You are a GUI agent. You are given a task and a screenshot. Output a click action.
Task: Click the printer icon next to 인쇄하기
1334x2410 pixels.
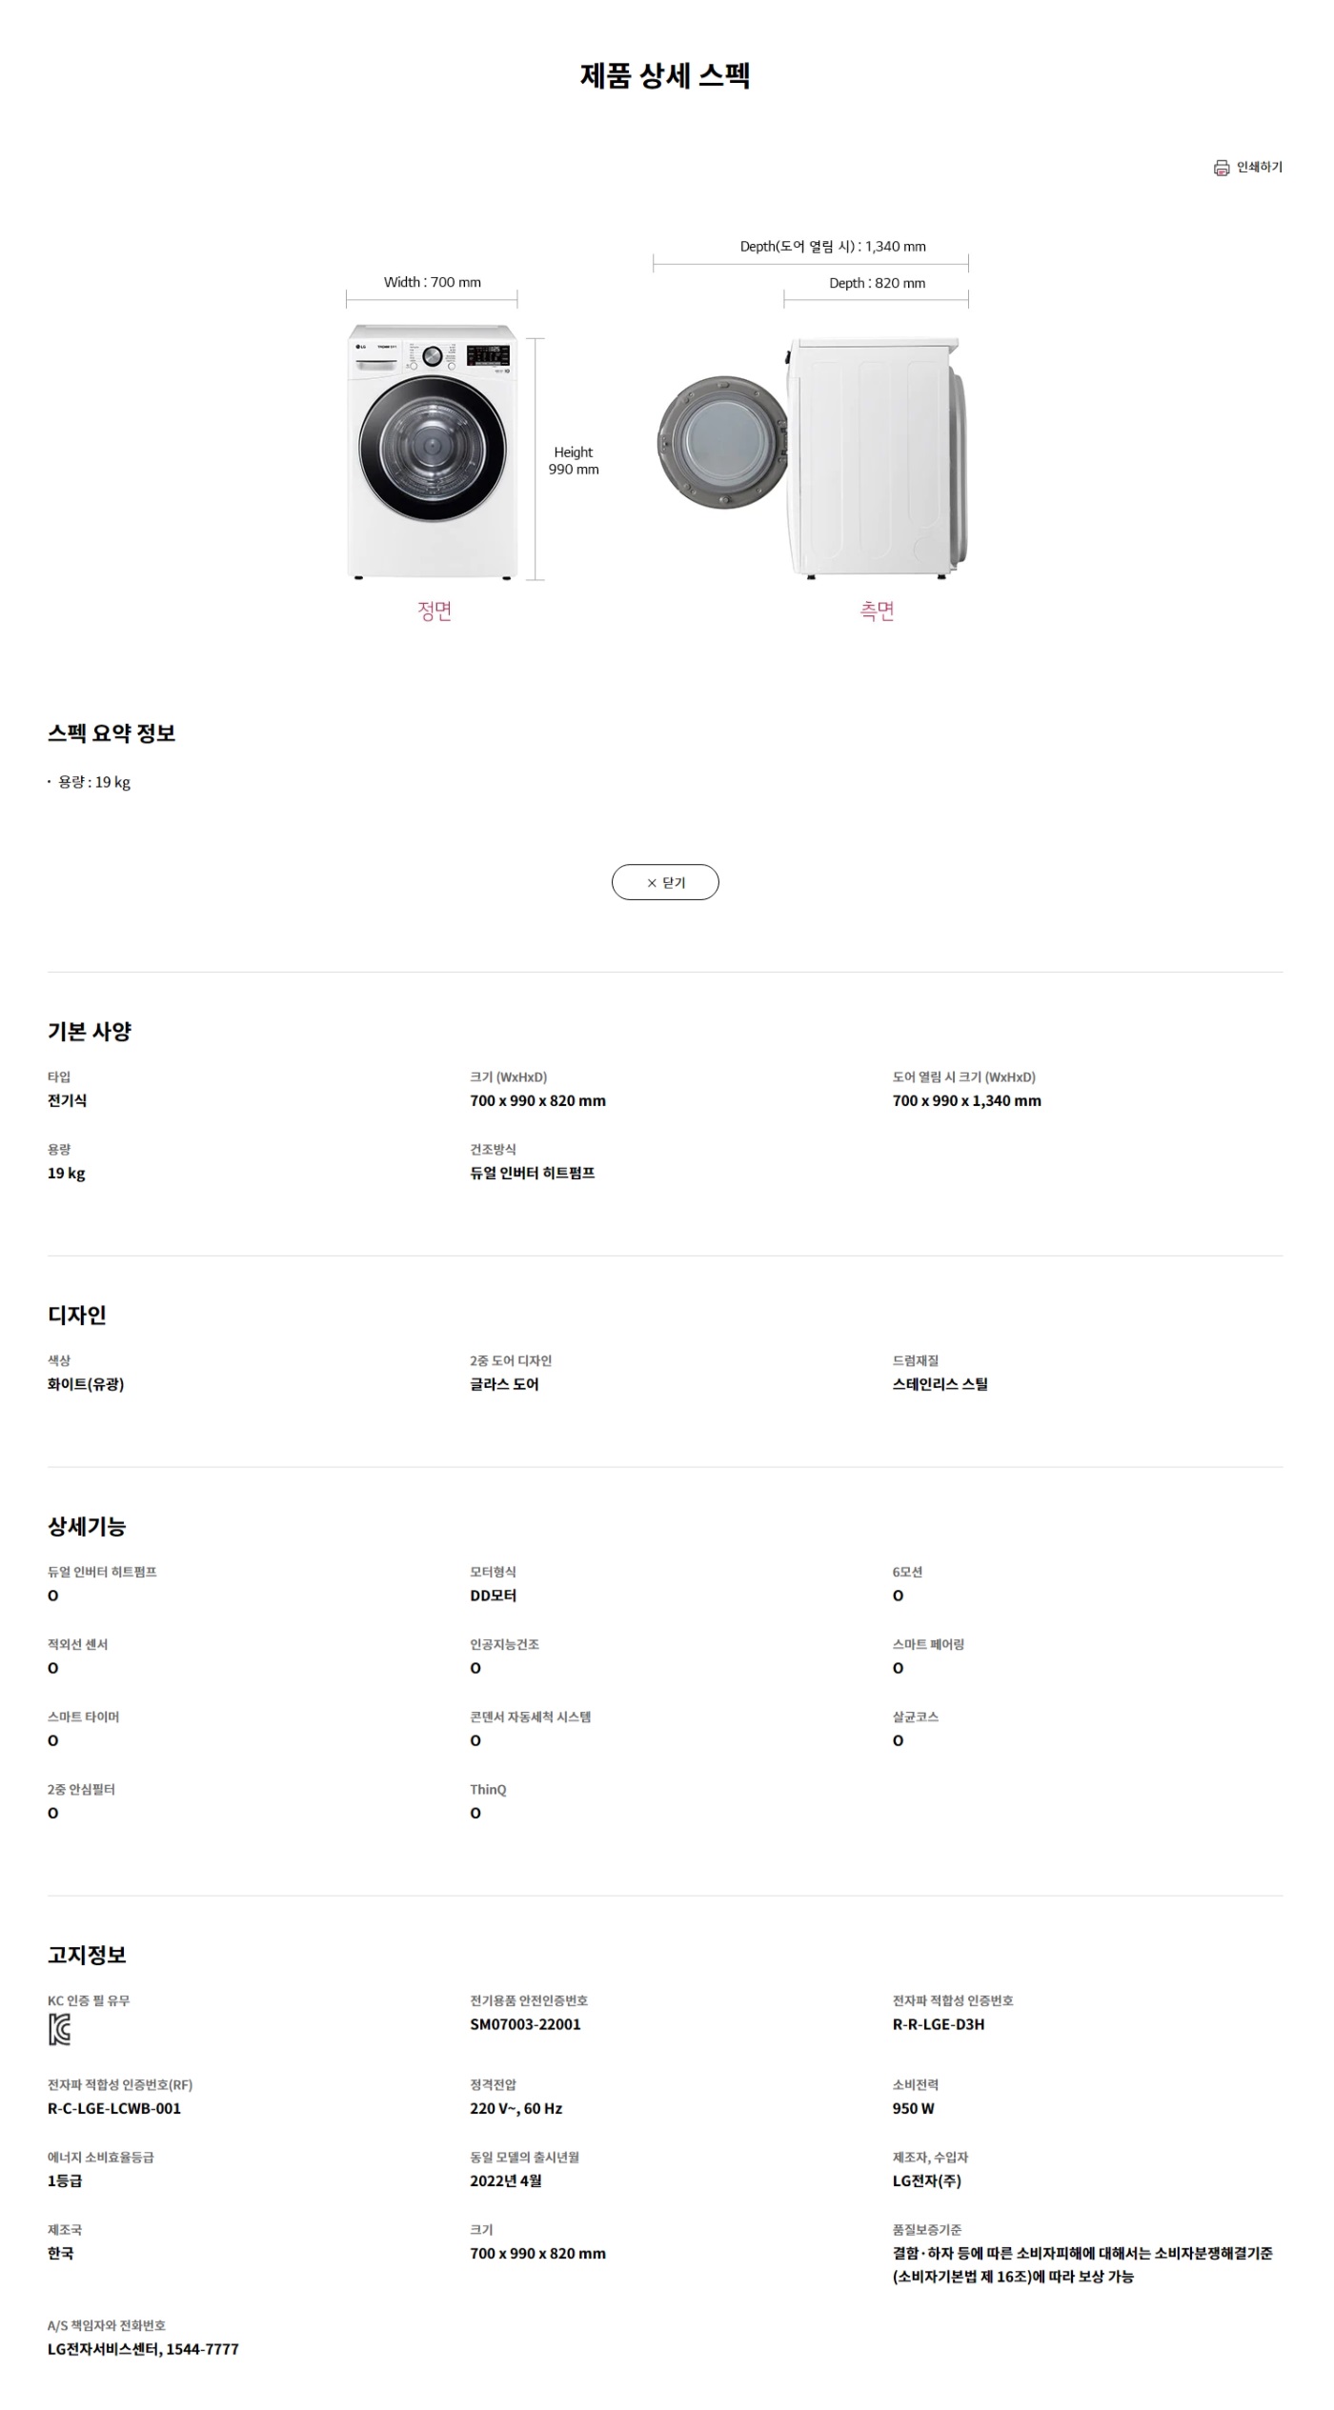1221,168
